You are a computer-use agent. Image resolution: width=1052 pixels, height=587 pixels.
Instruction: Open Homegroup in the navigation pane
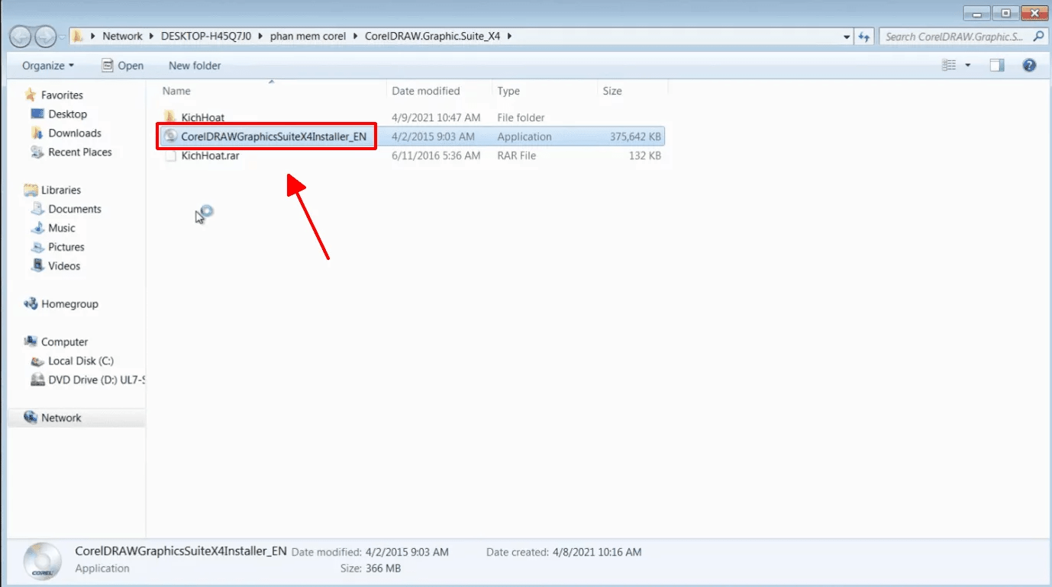(69, 303)
